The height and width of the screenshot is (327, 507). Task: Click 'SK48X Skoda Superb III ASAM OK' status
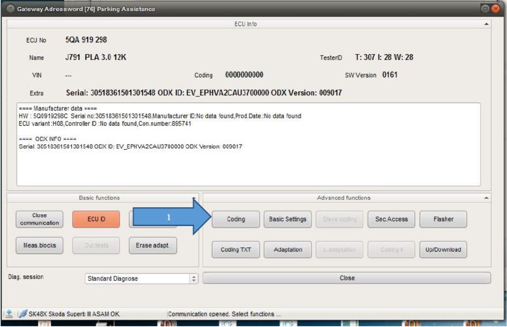click(x=74, y=314)
